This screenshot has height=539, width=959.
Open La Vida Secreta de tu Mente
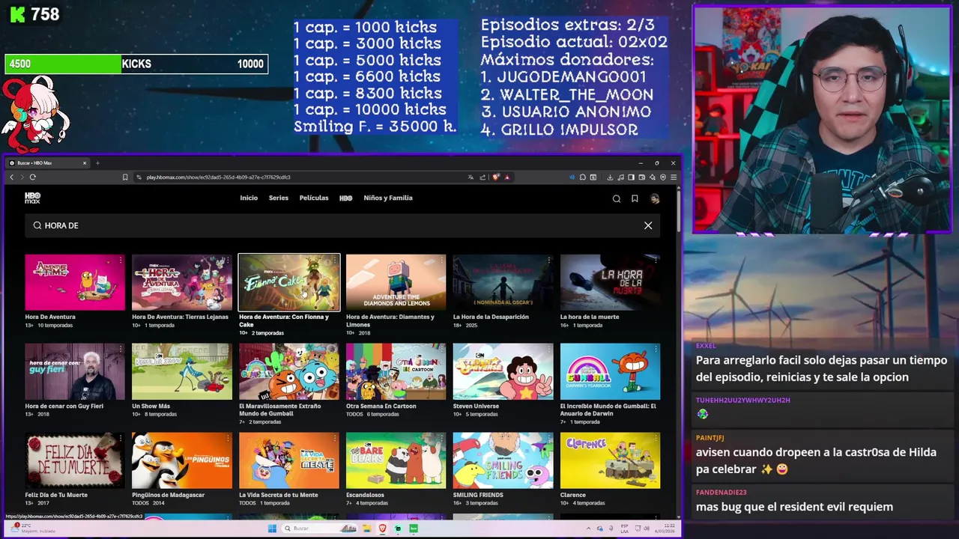pos(289,460)
